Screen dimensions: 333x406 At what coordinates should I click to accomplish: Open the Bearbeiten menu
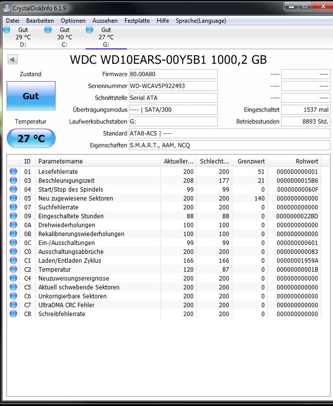(x=40, y=21)
